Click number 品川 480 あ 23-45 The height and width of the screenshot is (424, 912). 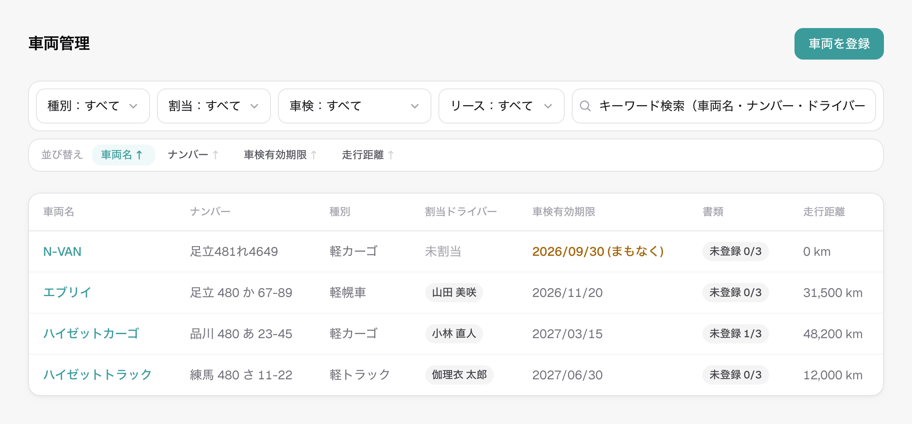[241, 334]
